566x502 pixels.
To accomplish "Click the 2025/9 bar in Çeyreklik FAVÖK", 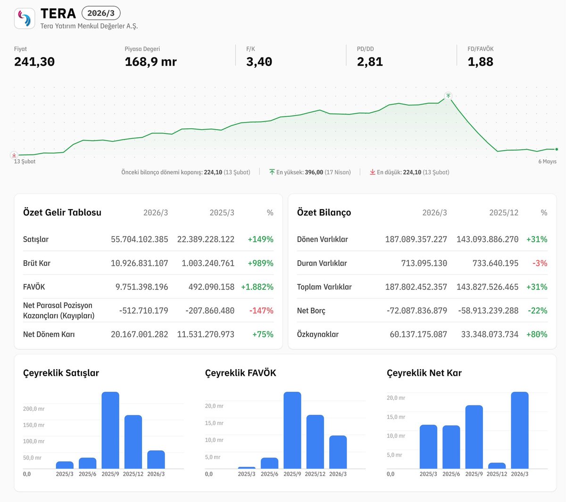I will tap(292, 430).
